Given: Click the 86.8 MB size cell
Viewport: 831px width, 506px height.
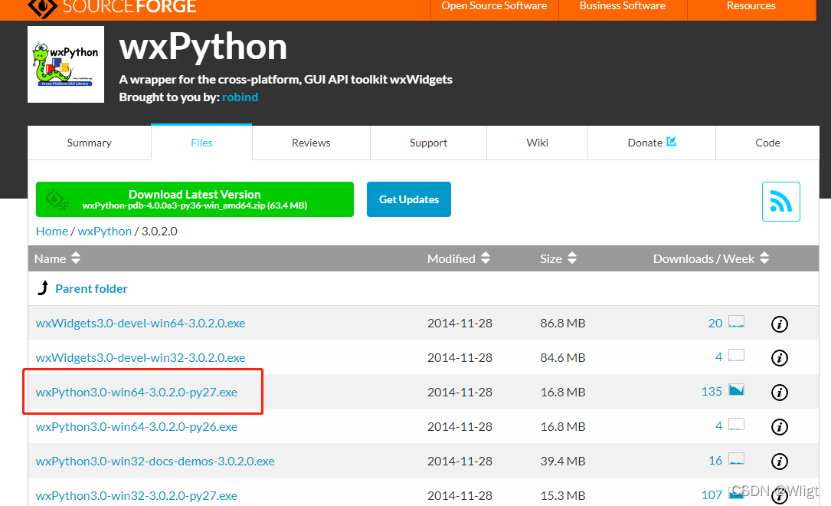Looking at the screenshot, I should coord(563,323).
